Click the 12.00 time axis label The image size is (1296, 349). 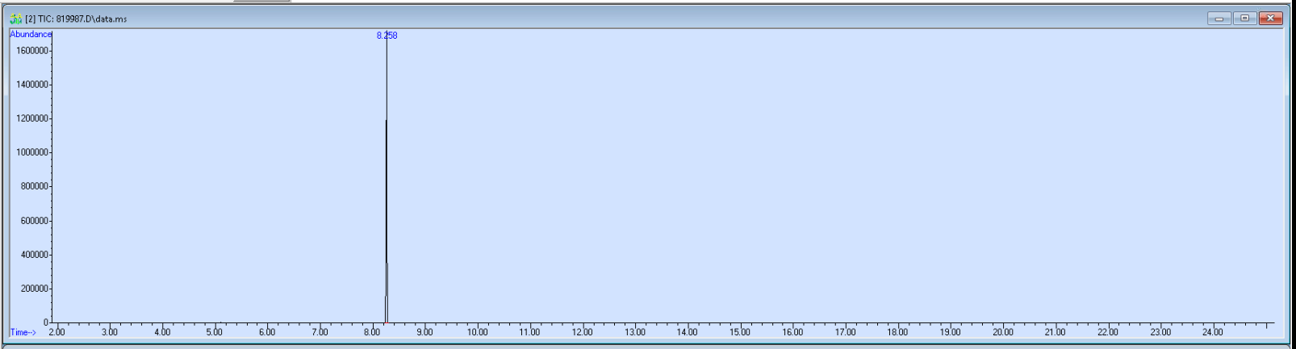[x=582, y=332]
